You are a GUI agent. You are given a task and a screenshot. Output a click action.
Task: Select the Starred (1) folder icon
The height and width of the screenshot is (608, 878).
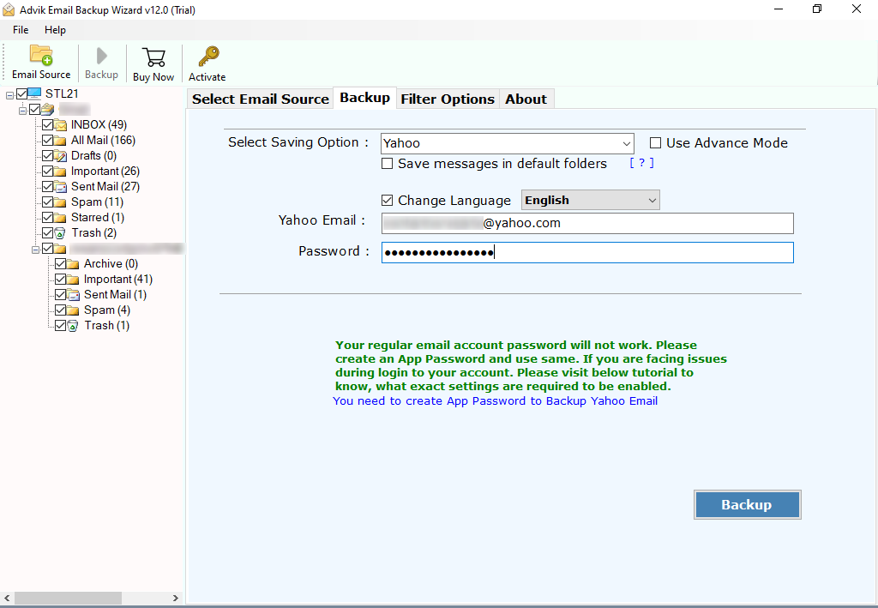coord(60,217)
